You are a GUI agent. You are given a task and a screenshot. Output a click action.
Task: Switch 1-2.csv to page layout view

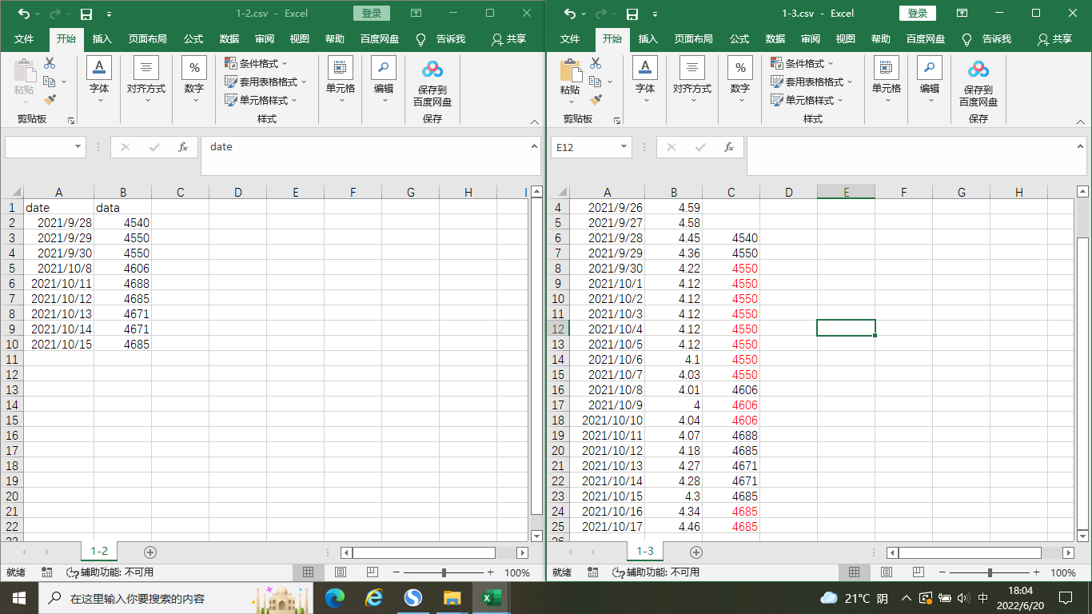coord(340,572)
